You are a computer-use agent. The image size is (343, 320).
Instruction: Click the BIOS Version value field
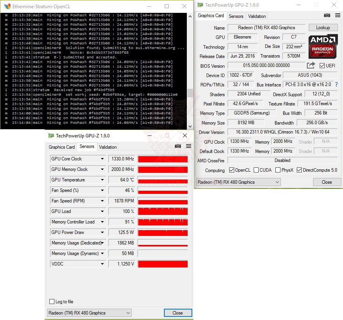[x=266, y=65]
